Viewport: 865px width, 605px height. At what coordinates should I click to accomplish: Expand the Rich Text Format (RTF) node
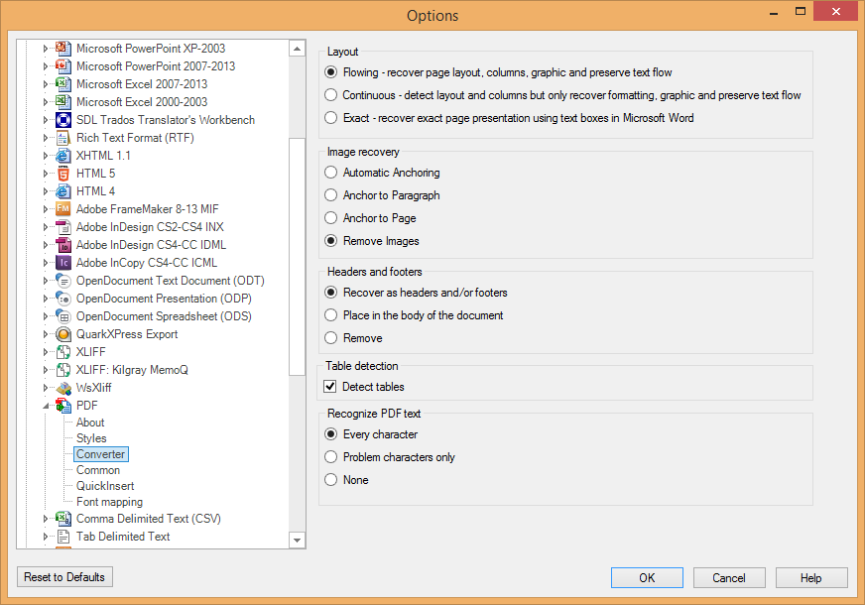pos(46,138)
